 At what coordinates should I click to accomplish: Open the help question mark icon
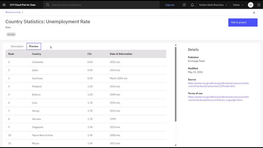tap(184, 5)
